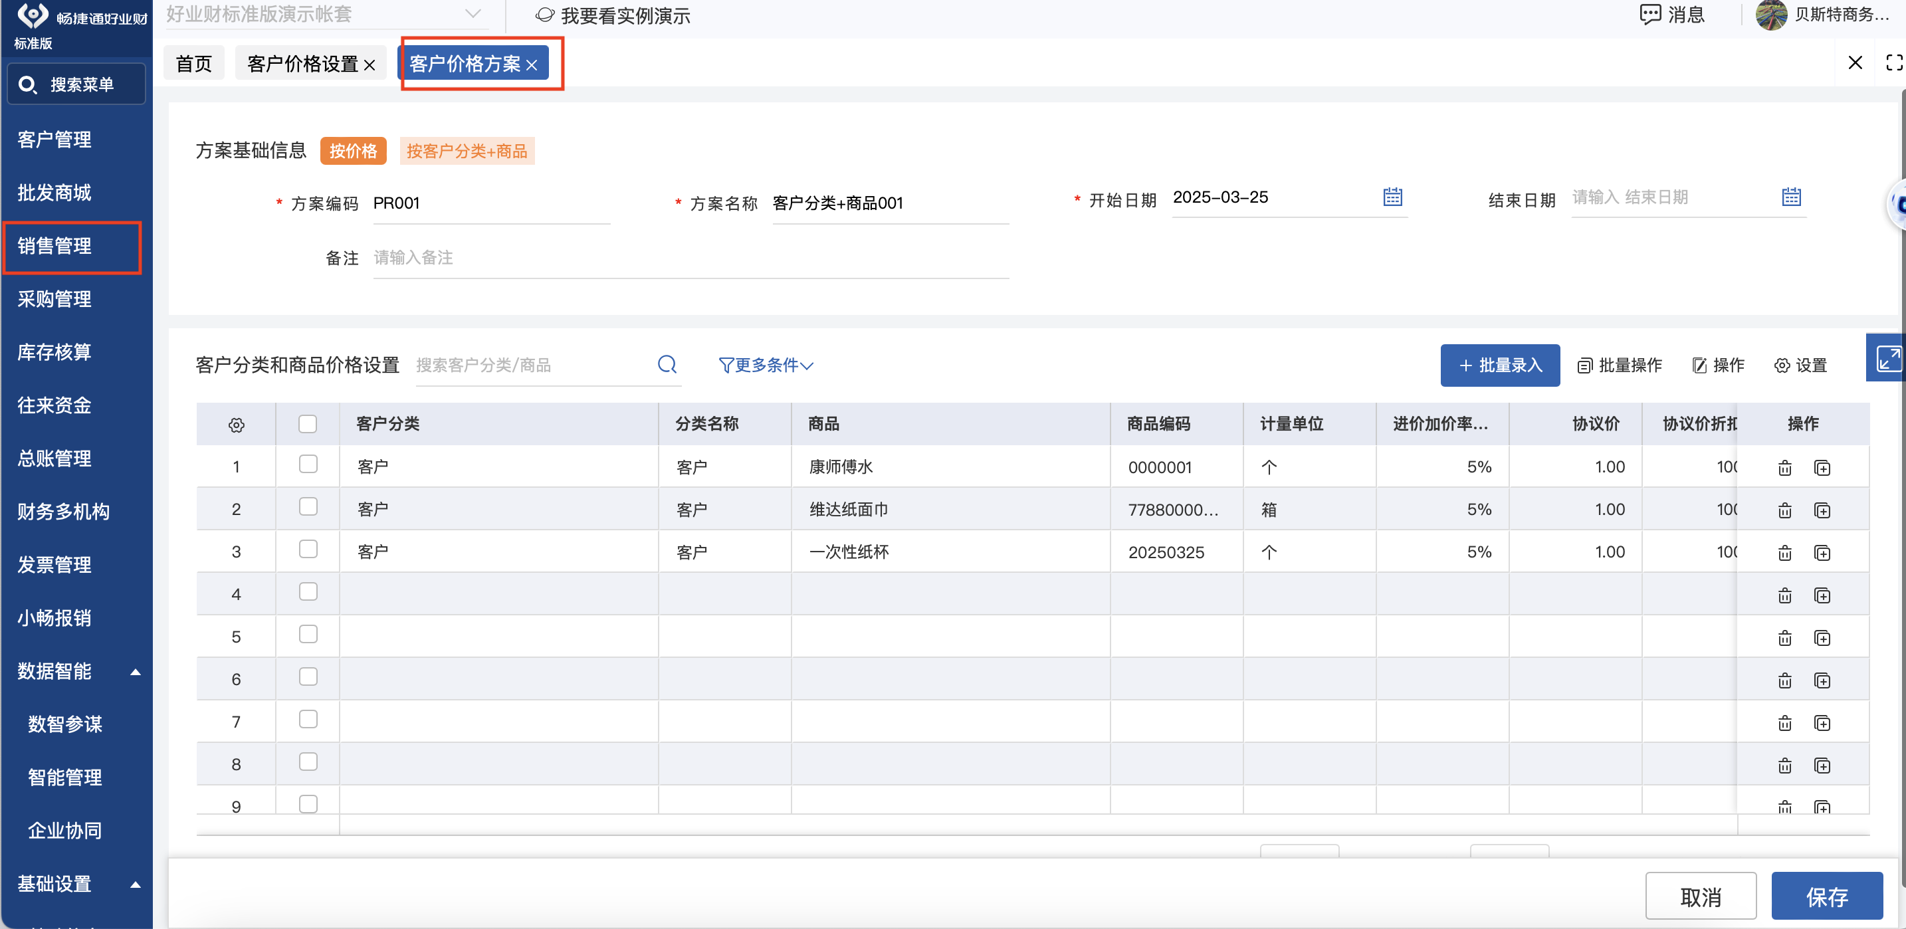Click add-row icon in row 4

pos(1822,595)
